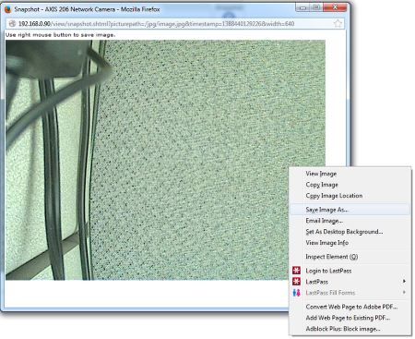
Task: Choose View Image from context menu
Action: (x=321, y=174)
